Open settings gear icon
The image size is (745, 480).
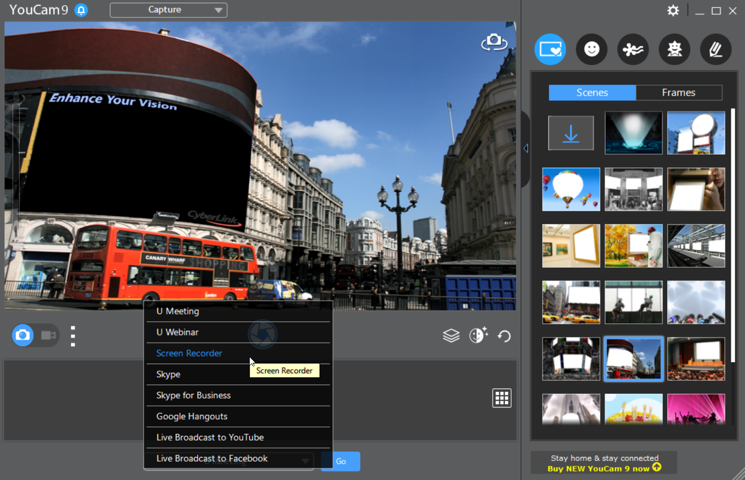(673, 11)
